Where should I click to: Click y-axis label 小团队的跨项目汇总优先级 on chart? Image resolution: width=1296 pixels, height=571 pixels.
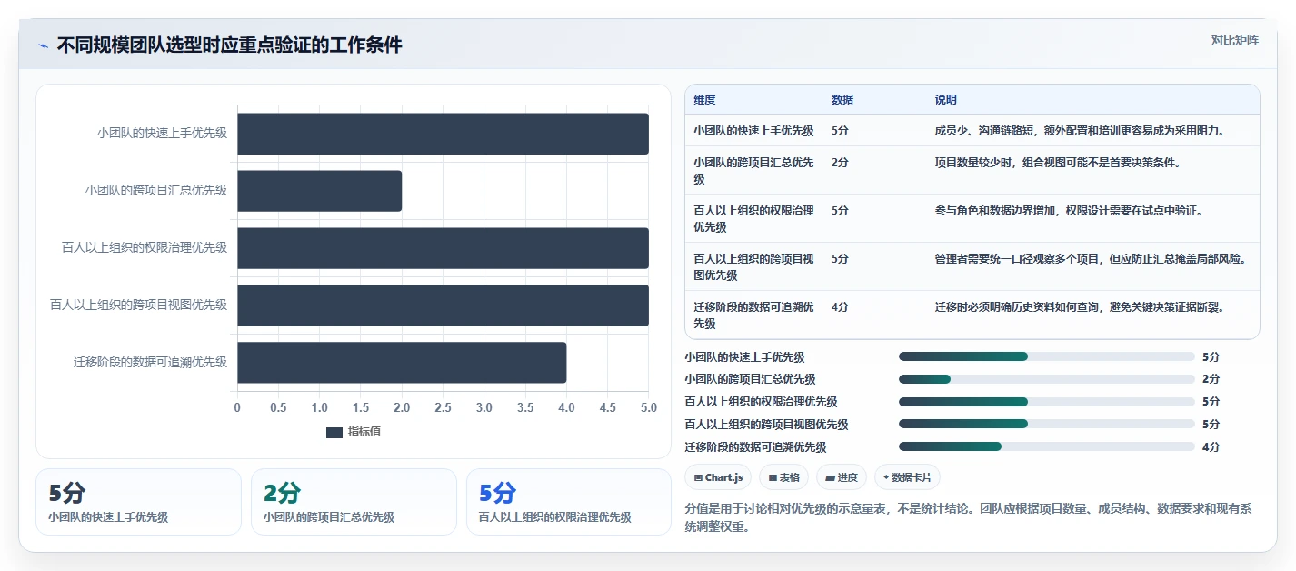coord(155,190)
